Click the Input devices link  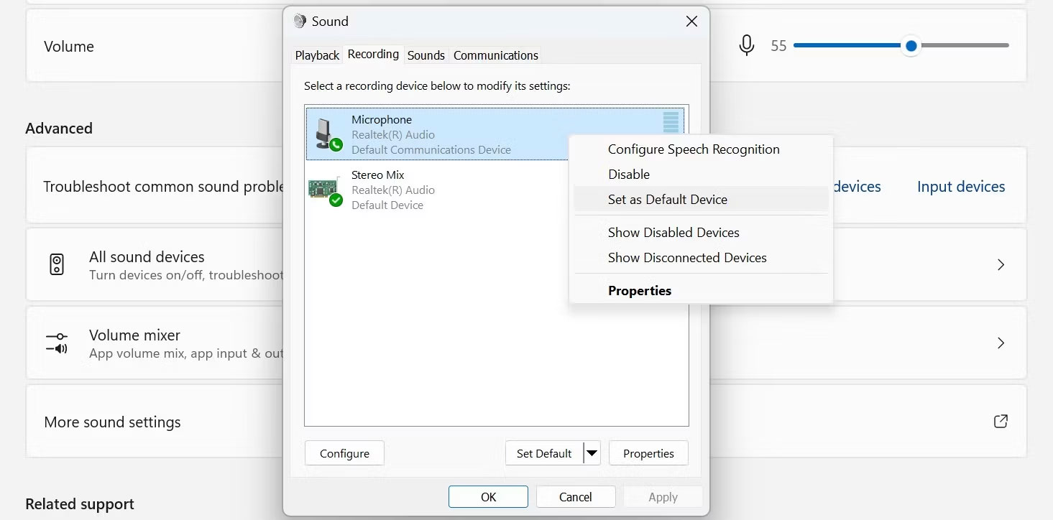[961, 187]
